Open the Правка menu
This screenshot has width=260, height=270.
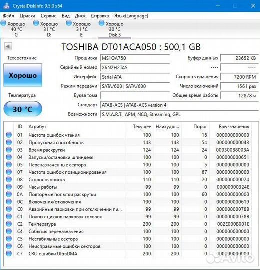coord(27,16)
